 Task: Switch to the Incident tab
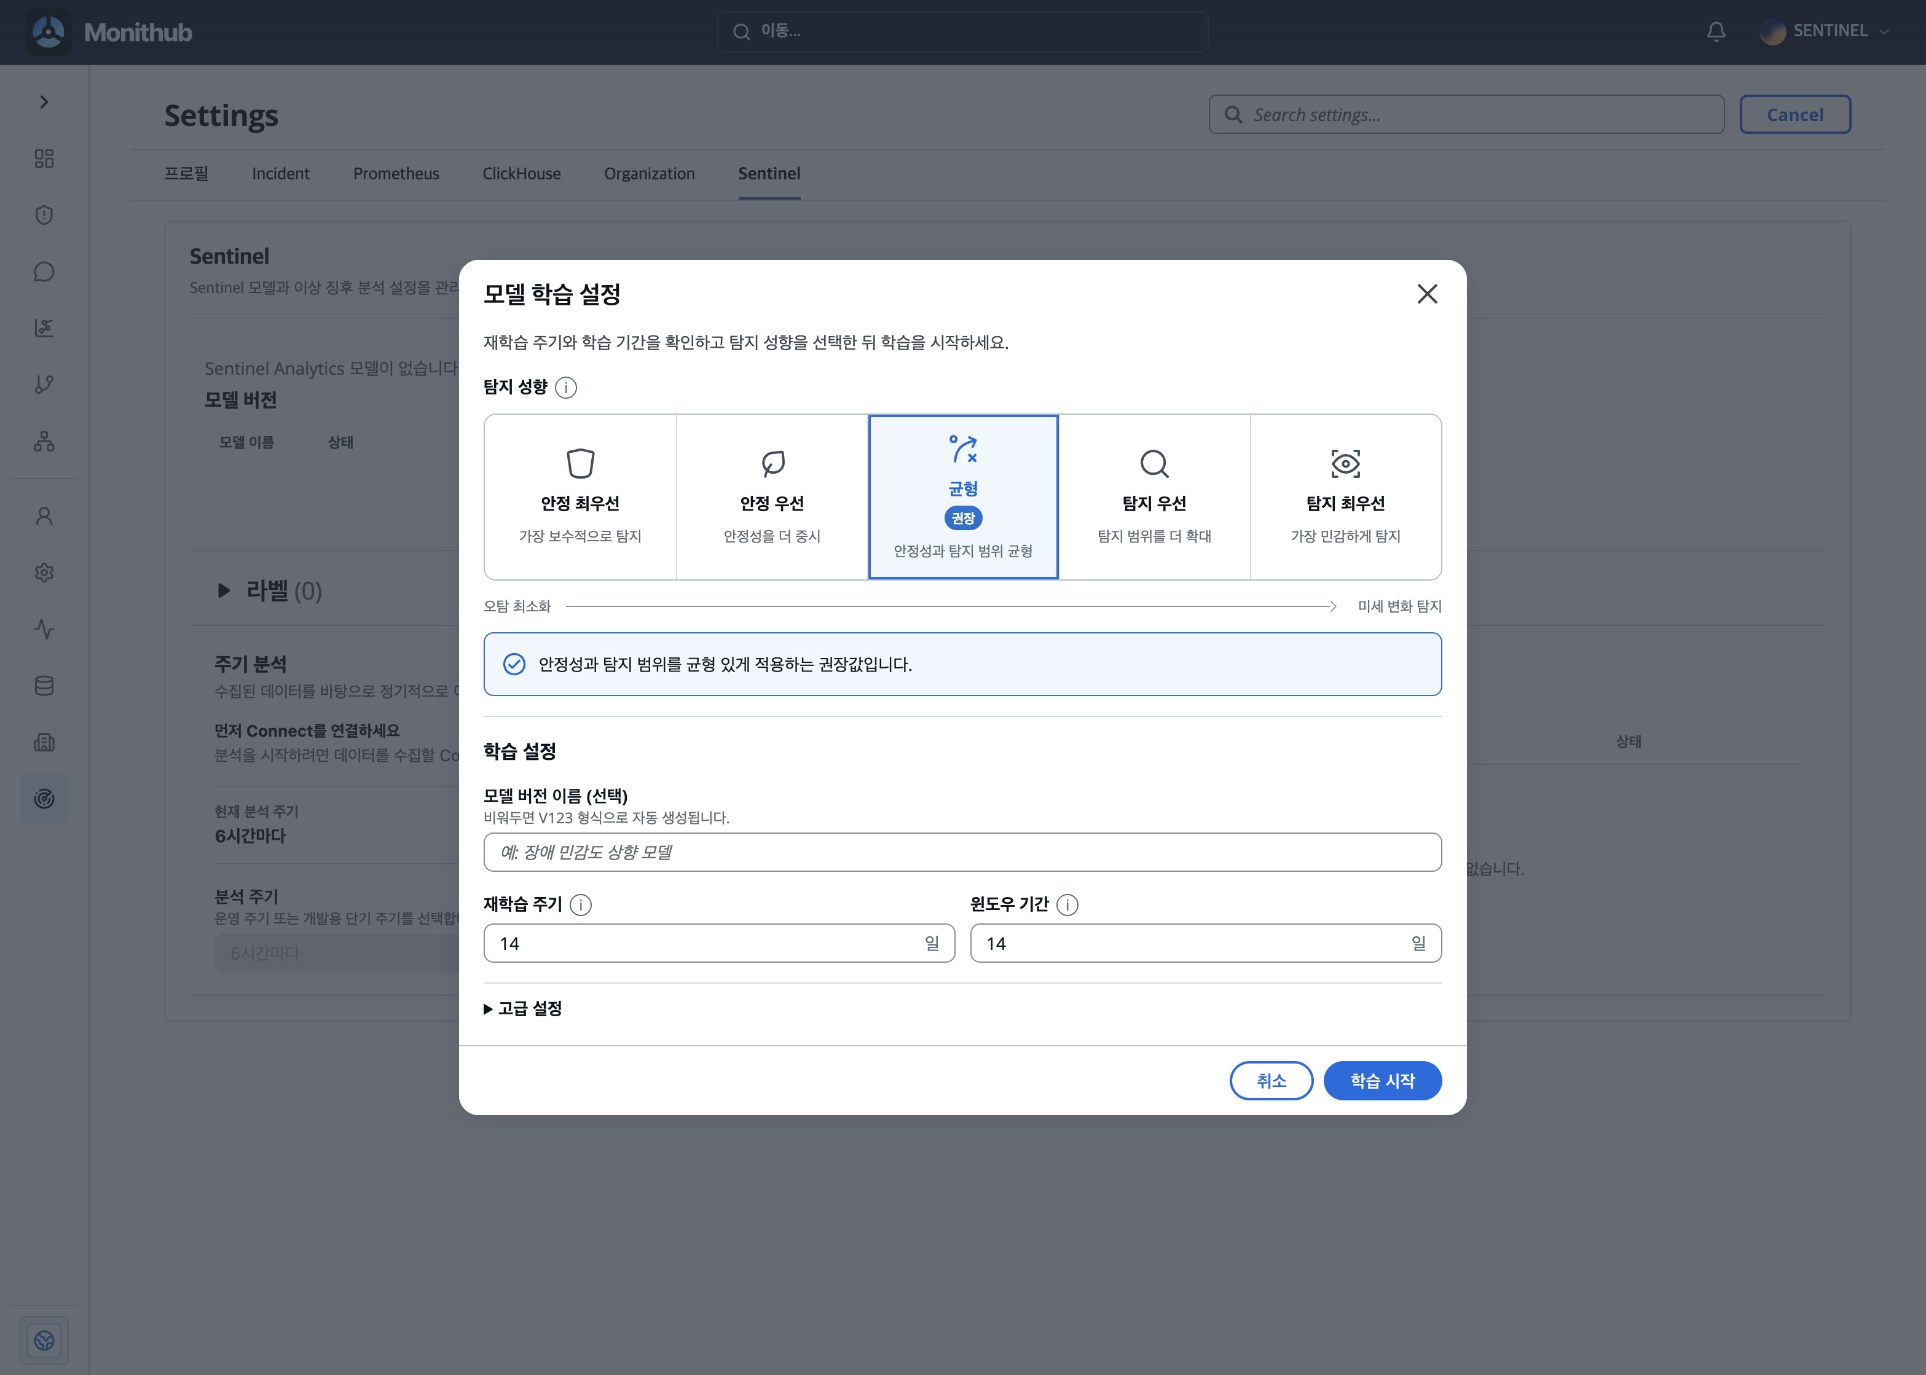coord(280,174)
